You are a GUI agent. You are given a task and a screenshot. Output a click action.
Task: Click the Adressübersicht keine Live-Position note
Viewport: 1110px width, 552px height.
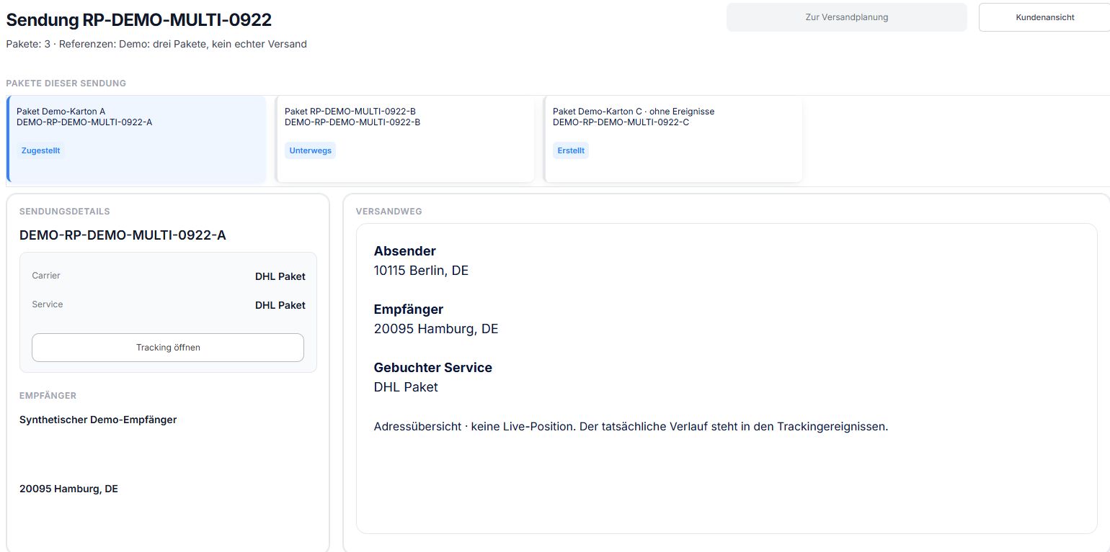coord(631,426)
